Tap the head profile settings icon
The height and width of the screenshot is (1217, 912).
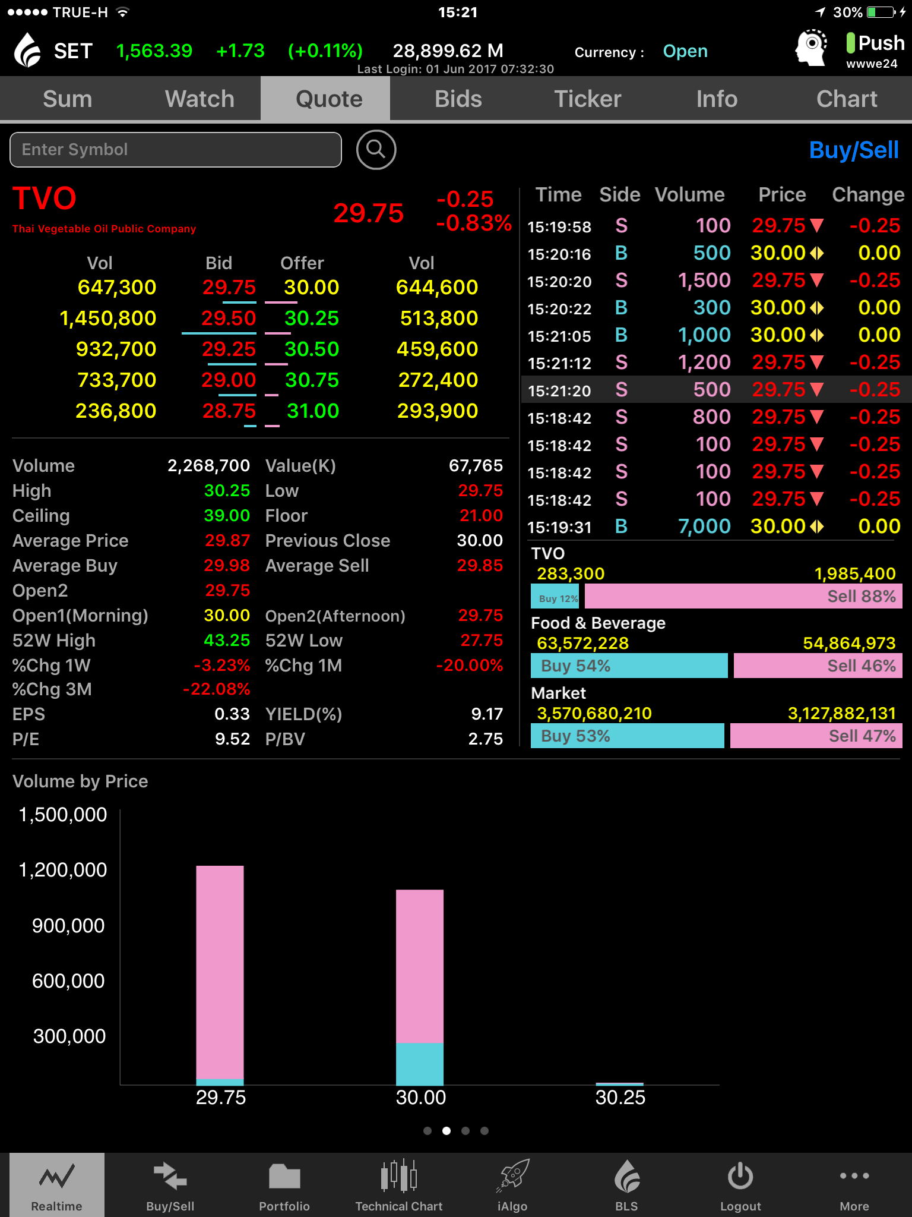pos(811,48)
